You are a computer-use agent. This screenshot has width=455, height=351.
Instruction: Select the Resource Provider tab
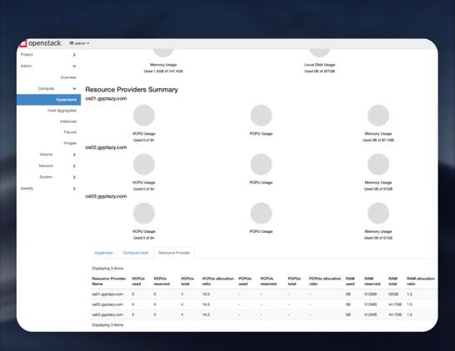(x=174, y=253)
